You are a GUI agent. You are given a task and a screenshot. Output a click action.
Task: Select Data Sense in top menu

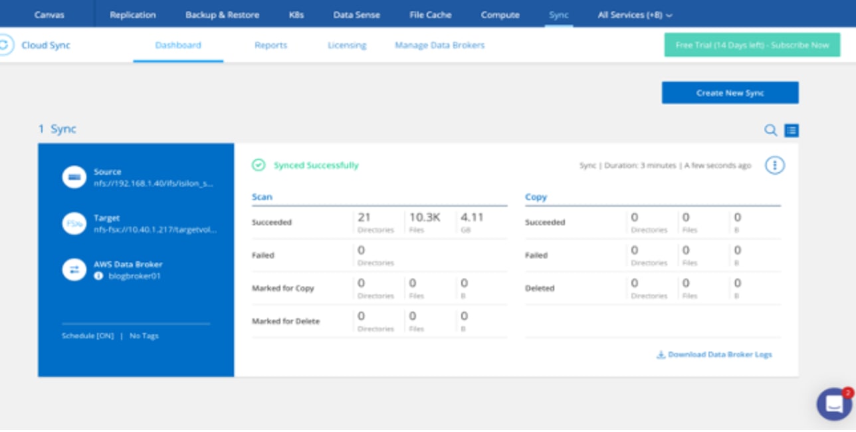coord(356,15)
